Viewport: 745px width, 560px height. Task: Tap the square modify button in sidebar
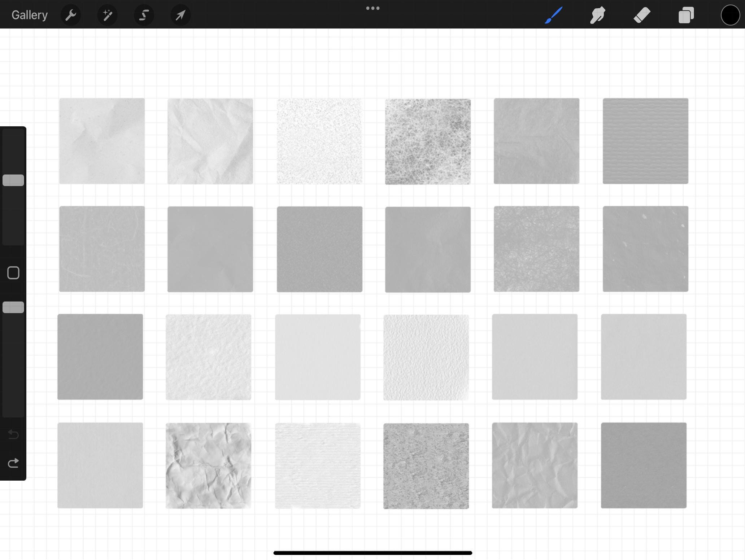[13, 273]
